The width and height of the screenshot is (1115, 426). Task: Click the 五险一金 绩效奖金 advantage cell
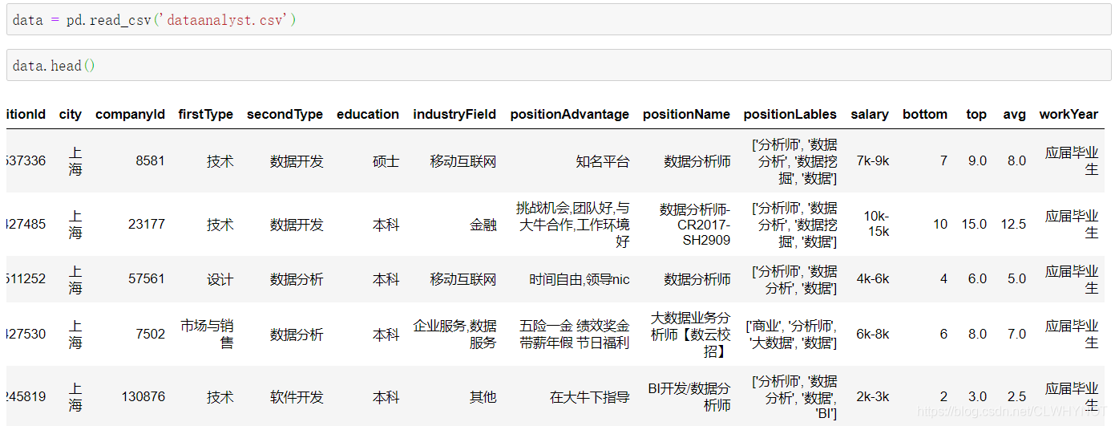click(x=574, y=334)
